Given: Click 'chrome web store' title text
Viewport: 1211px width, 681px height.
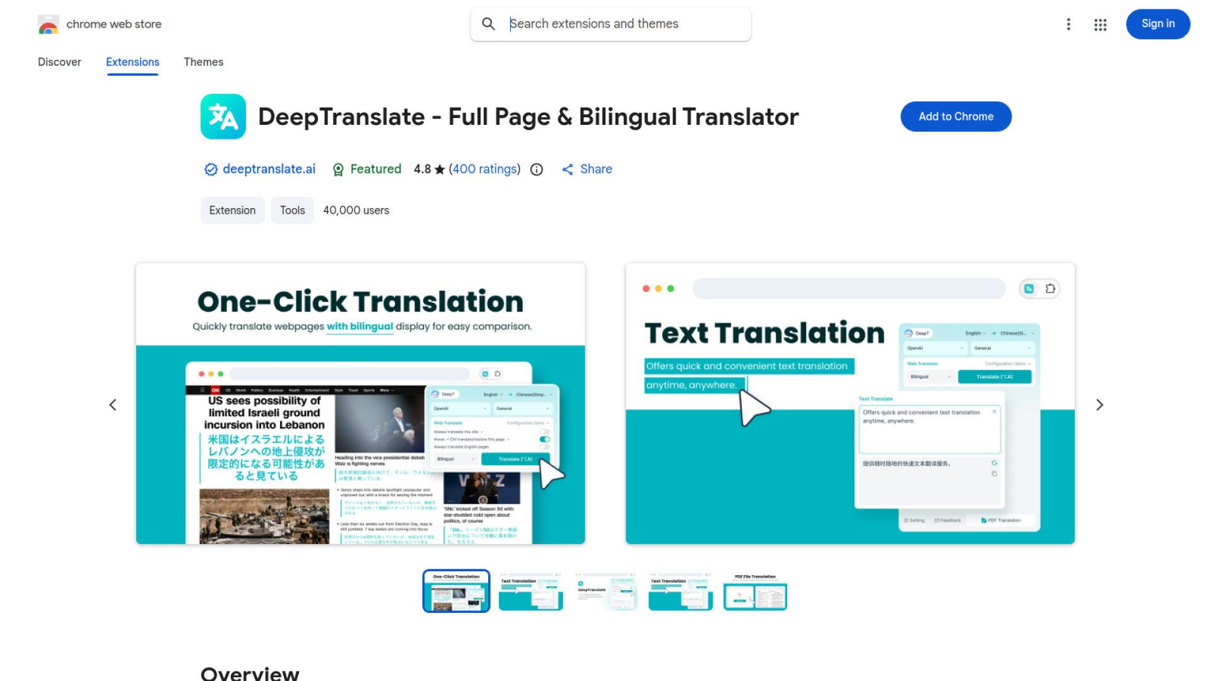Looking at the screenshot, I should point(114,24).
